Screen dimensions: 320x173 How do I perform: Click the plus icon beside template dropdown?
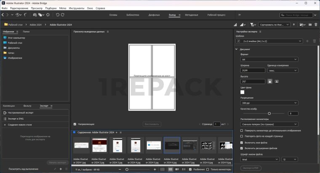click(x=307, y=41)
